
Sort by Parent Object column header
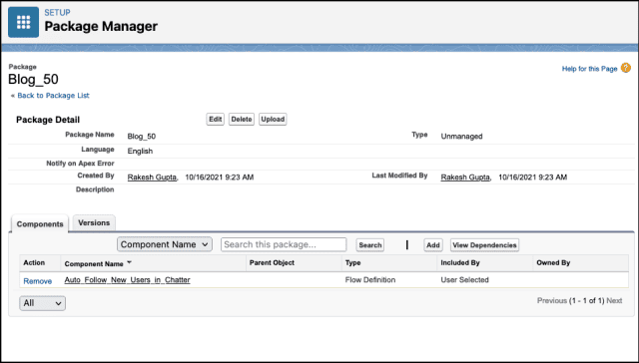click(272, 263)
